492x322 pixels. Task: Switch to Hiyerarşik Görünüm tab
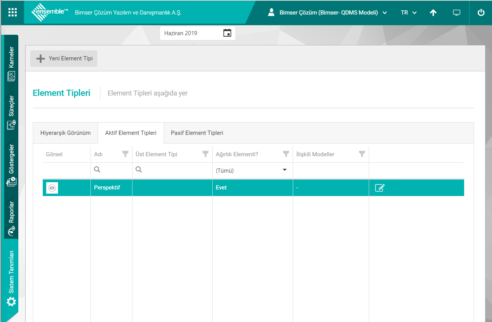coord(65,133)
